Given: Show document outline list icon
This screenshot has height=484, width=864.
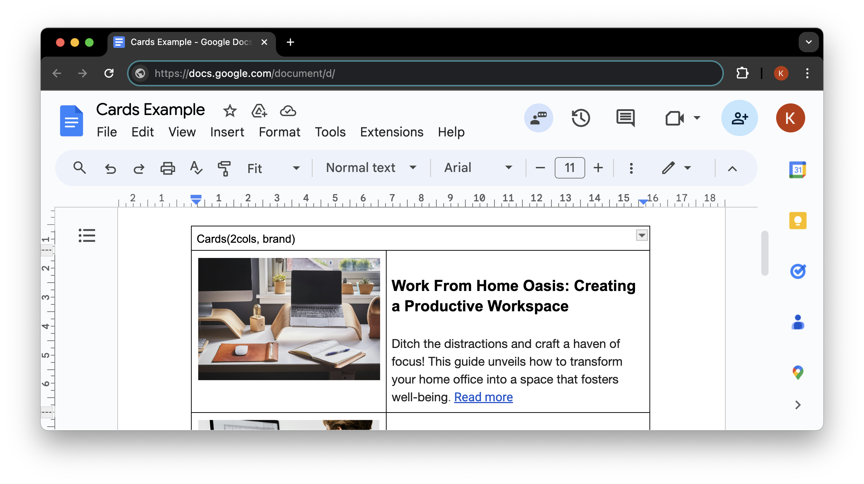Looking at the screenshot, I should click(x=87, y=235).
